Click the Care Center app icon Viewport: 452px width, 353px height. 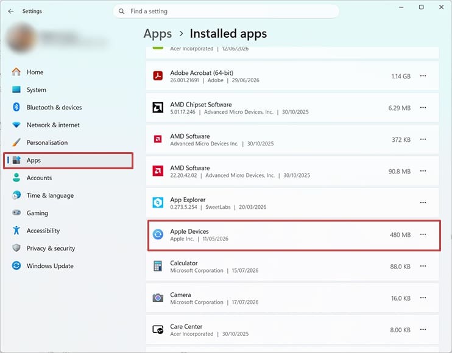pyautogui.click(x=158, y=329)
